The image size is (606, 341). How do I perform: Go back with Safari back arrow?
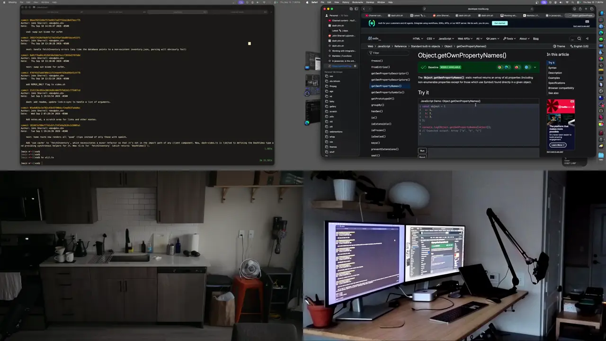364,9
